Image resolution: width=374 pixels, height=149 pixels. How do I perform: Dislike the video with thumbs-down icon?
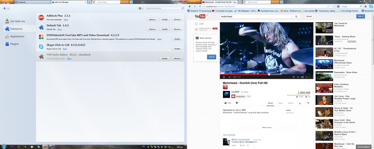[237, 103]
